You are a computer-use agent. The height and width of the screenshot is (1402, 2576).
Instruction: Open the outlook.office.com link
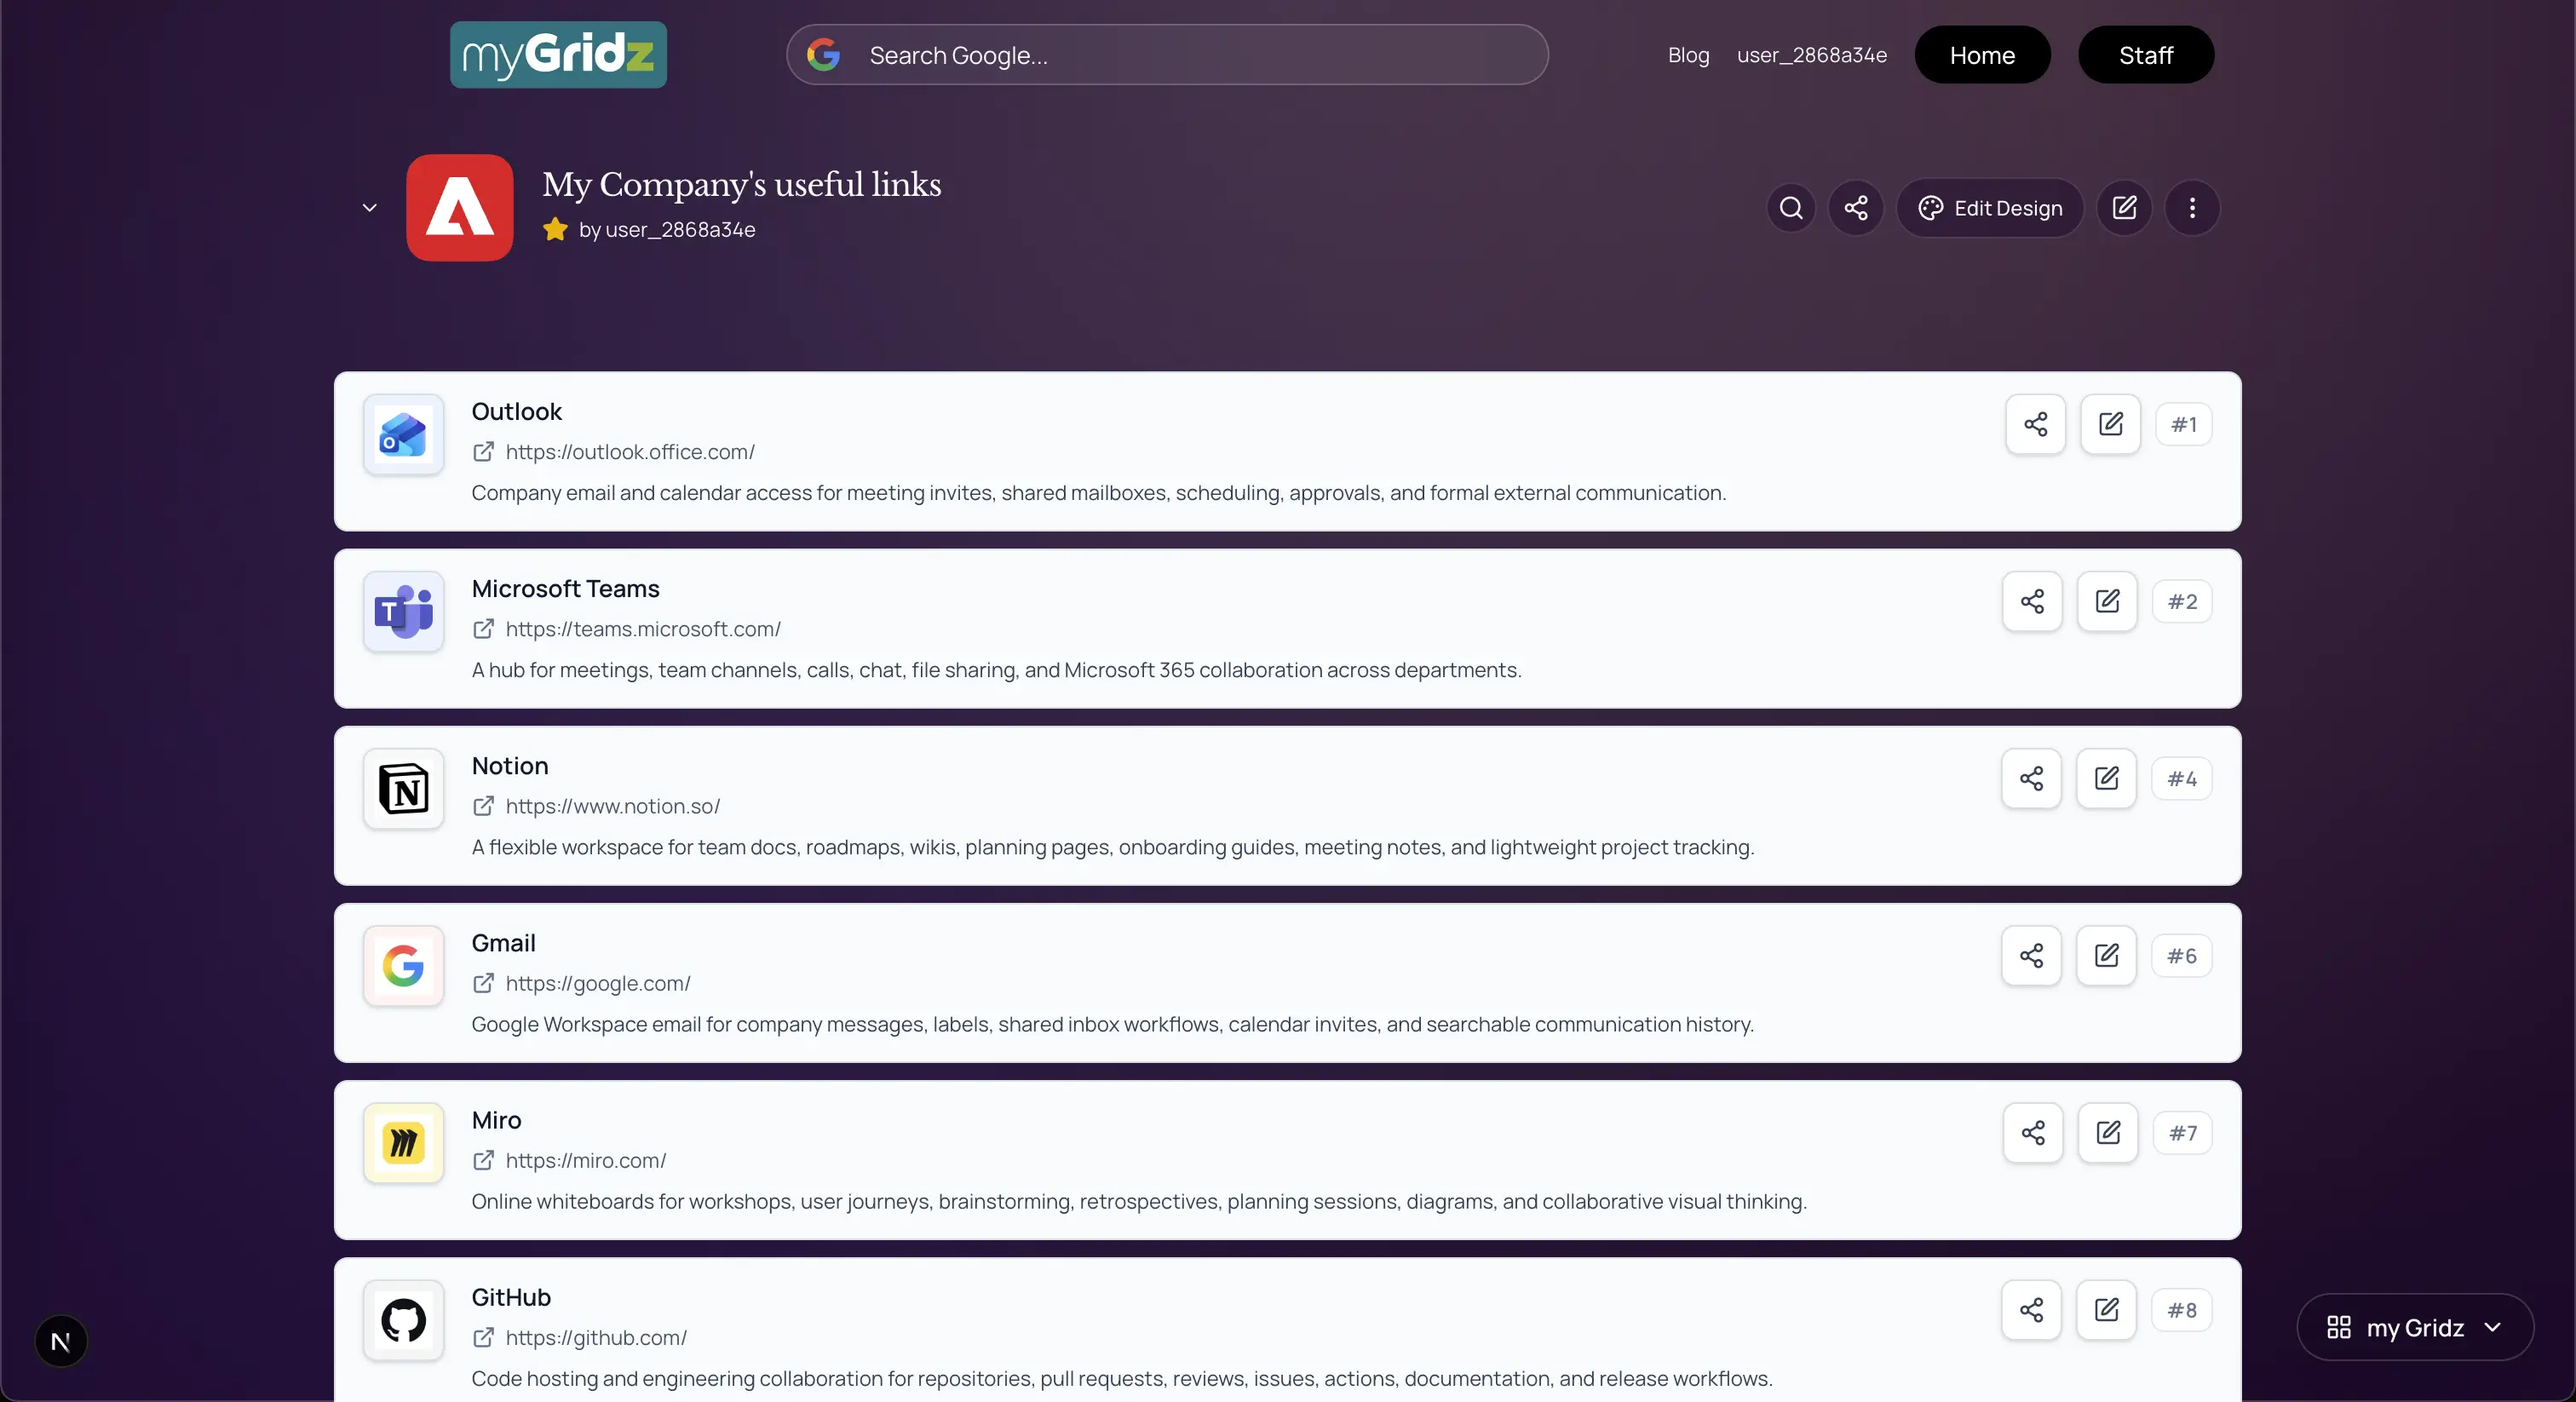(630, 452)
